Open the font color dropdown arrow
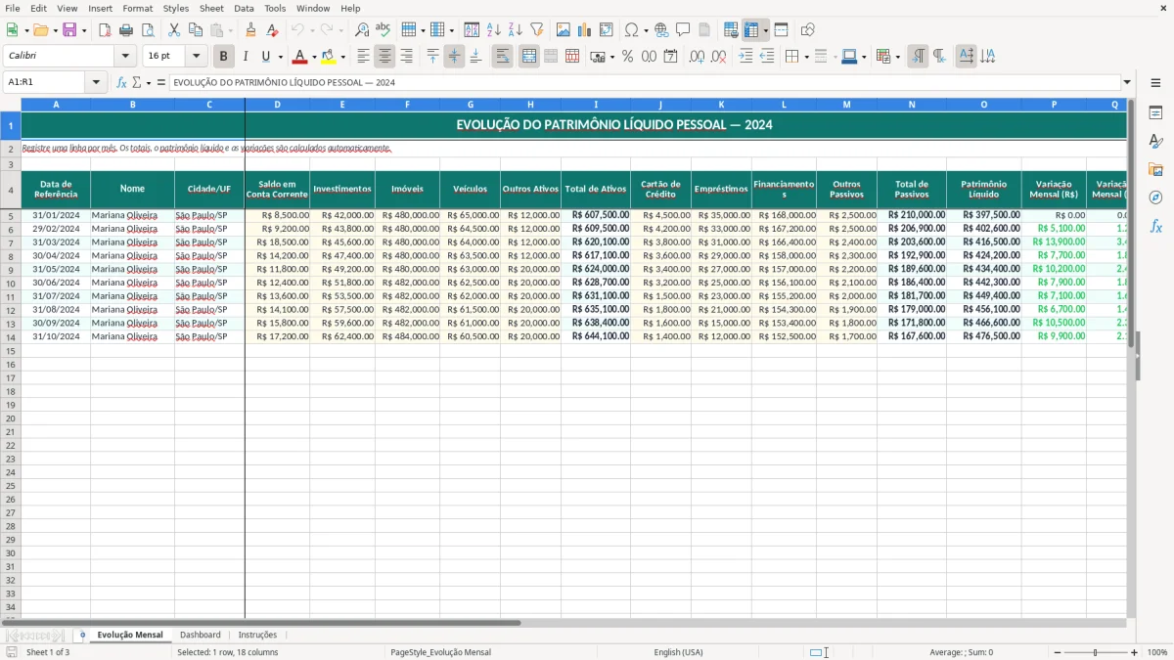Image resolution: width=1174 pixels, height=660 pixels. (x=314, y=57)
